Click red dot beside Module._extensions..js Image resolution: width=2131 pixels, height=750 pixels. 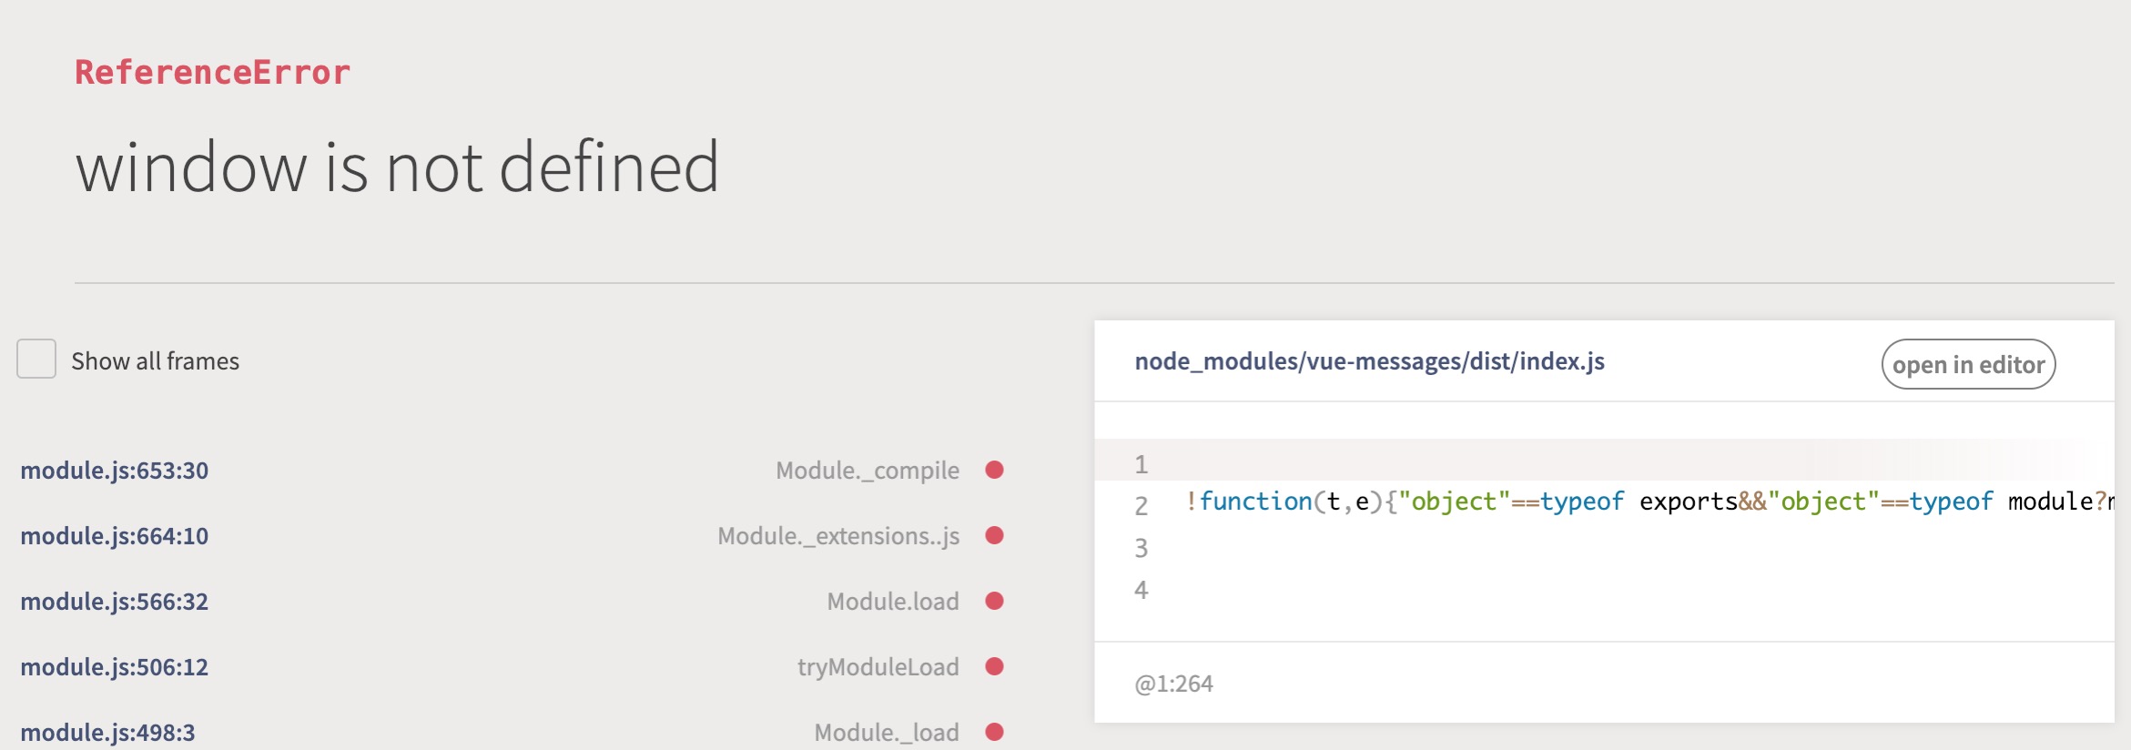994,535
